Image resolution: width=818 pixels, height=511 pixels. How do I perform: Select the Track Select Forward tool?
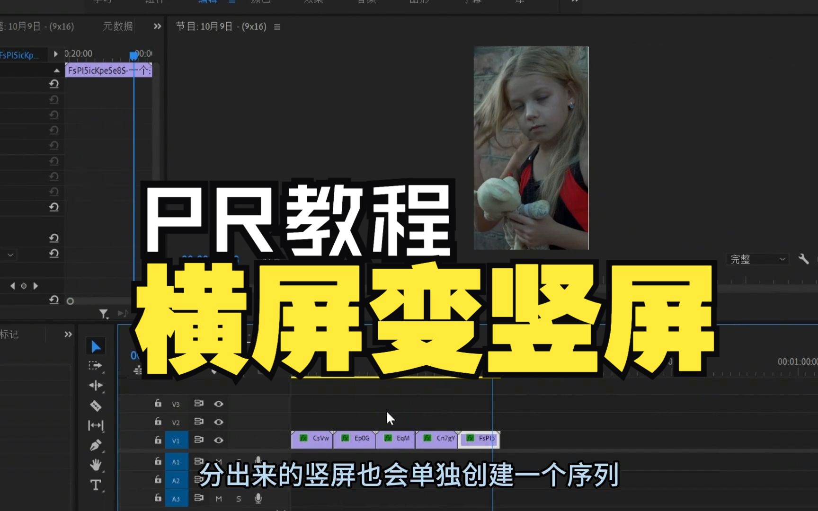(96, 366)
